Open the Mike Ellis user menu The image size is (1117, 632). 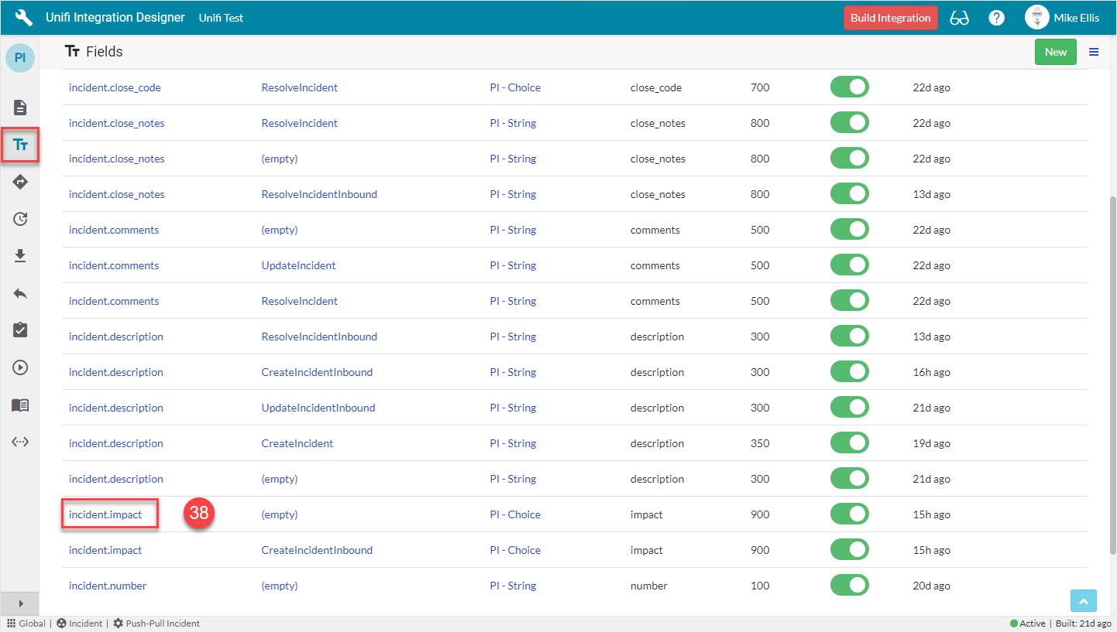pyautogui.click(x=1061, y=18)
